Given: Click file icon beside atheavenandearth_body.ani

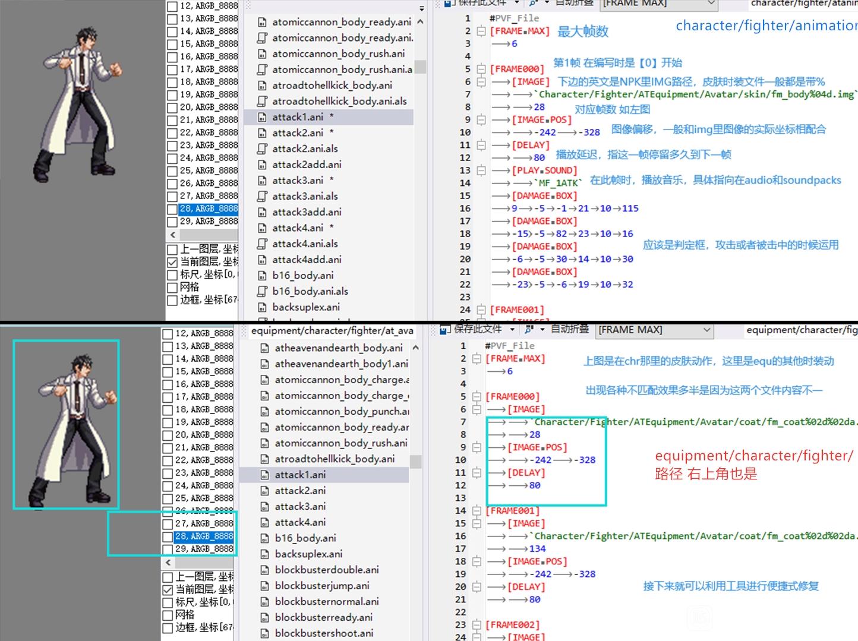Looking at the screenshot, I should (x=265, y=348).
